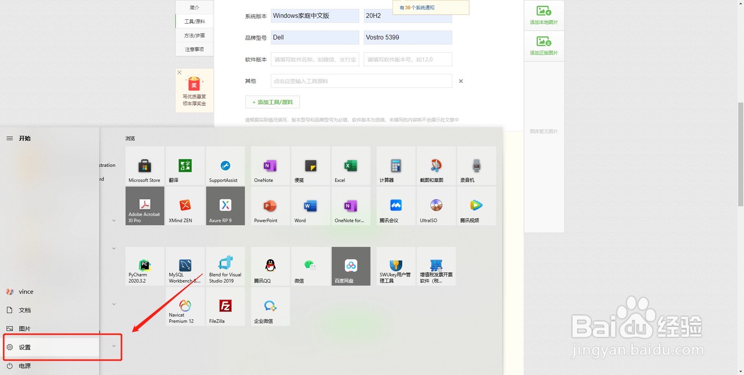
Task: Open the 便笺 sticky notes tile
Action: [310, 166]
